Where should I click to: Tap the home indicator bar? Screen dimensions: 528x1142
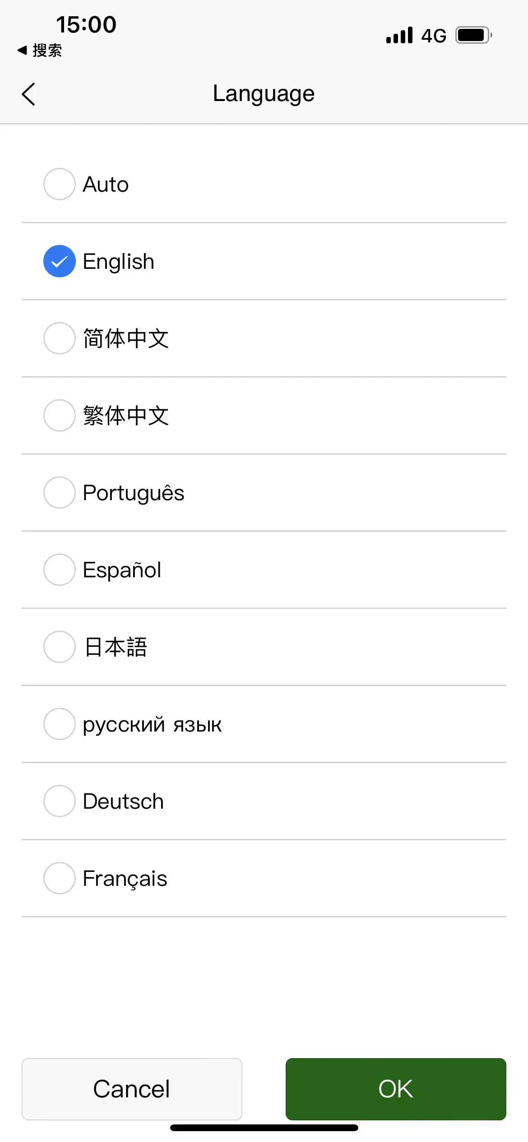coord(264,1128)
